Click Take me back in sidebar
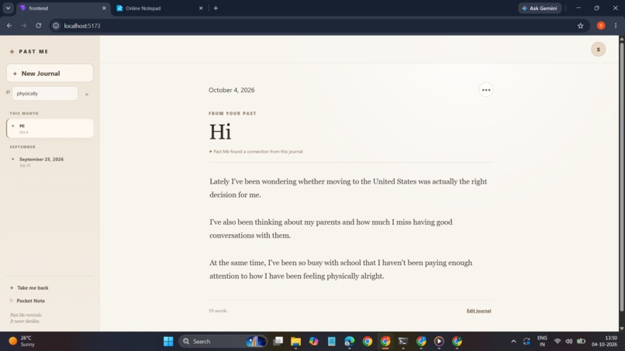This screenshot has height=351, width=625. 29,287
